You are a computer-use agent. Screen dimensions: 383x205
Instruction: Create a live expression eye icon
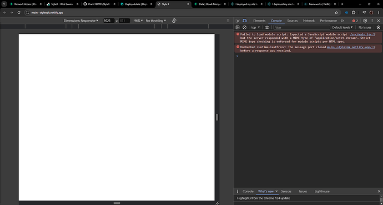[267, 28]
